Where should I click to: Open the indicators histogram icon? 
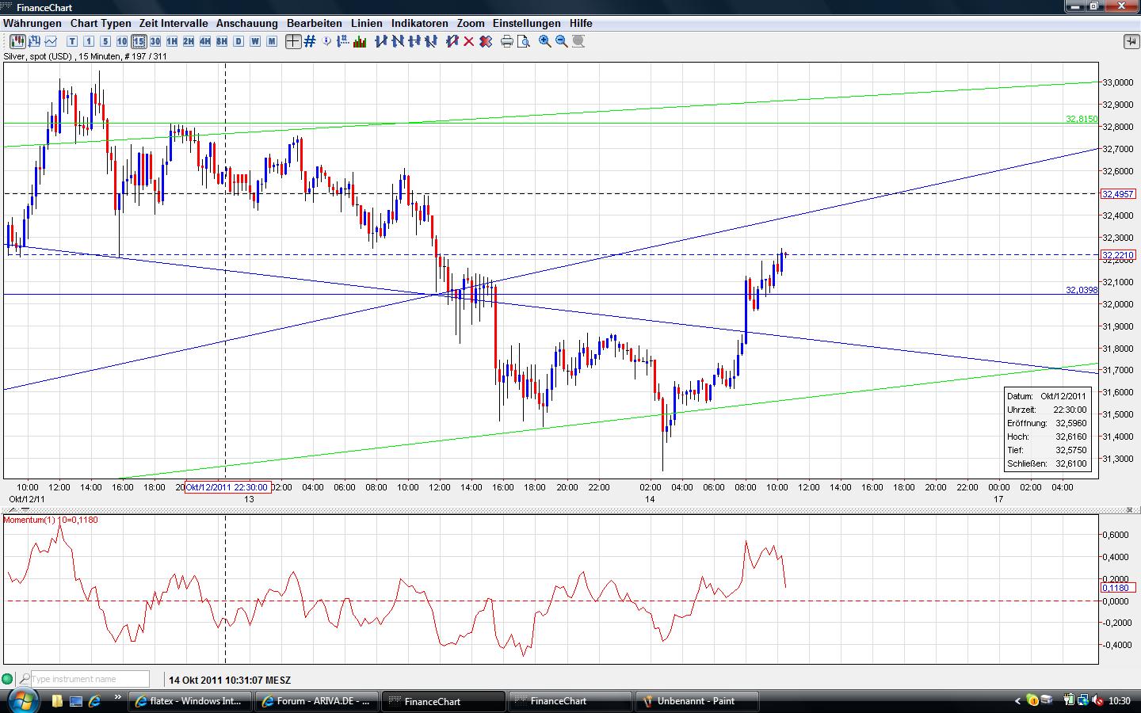click(x=360, y=41)
